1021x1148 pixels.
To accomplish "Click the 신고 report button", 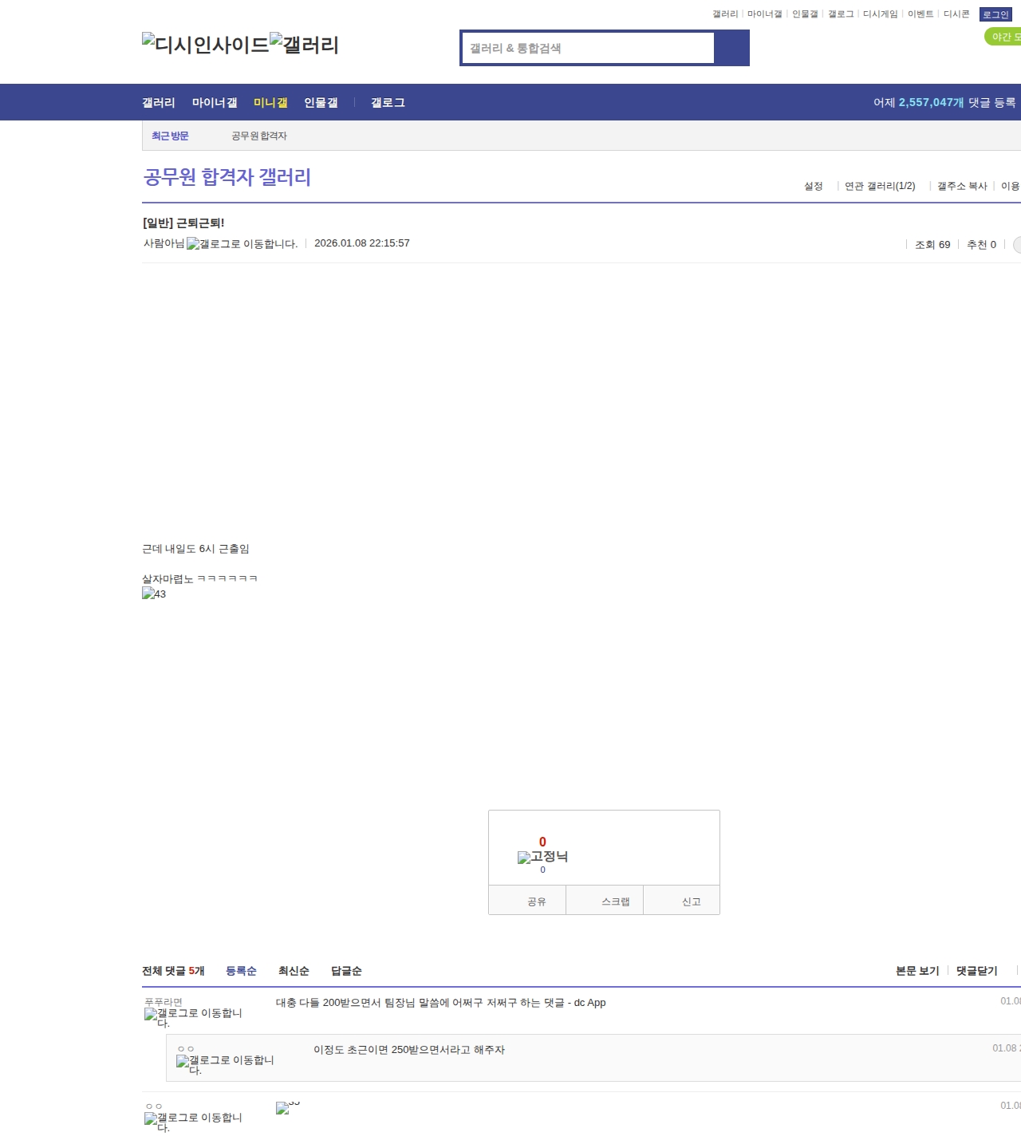I will pos(691,901).
